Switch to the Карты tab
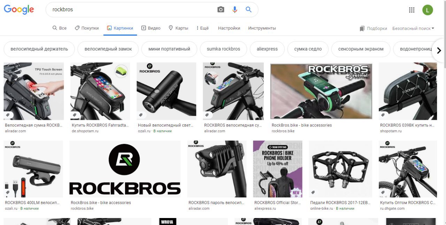This screenshot has height=225, width=446. click(x=178, y=28)
